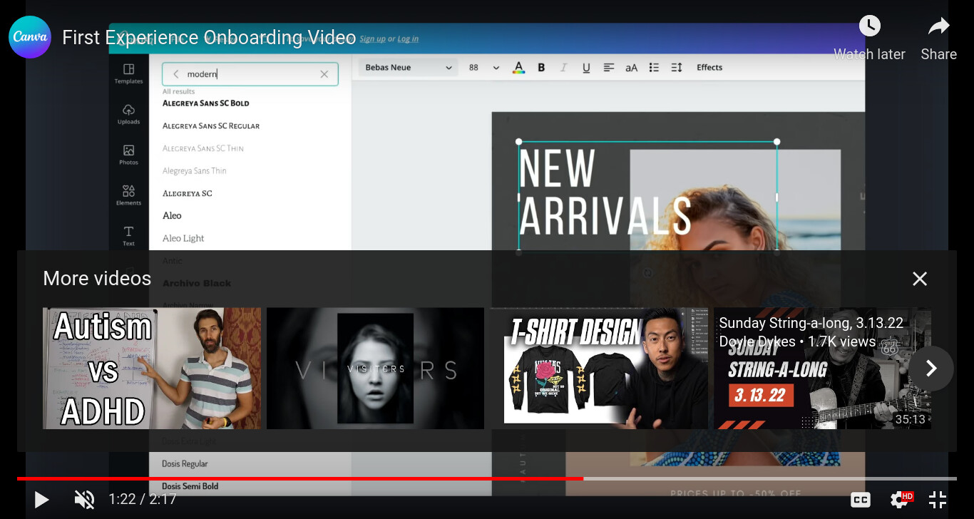Toggle the bulleted list
Screen dimensions: 974x519
pos(654,68)
